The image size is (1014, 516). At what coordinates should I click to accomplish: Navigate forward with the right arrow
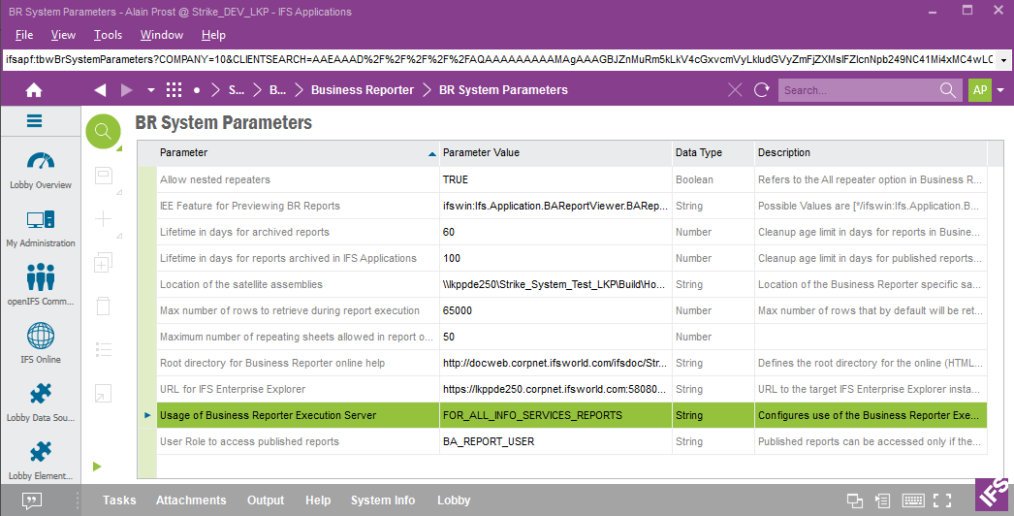[127, 90]
